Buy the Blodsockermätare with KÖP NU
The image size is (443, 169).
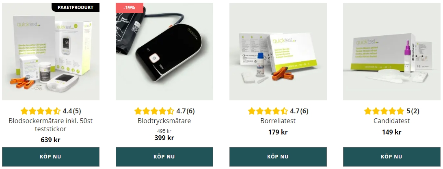(x=51, y=156)
